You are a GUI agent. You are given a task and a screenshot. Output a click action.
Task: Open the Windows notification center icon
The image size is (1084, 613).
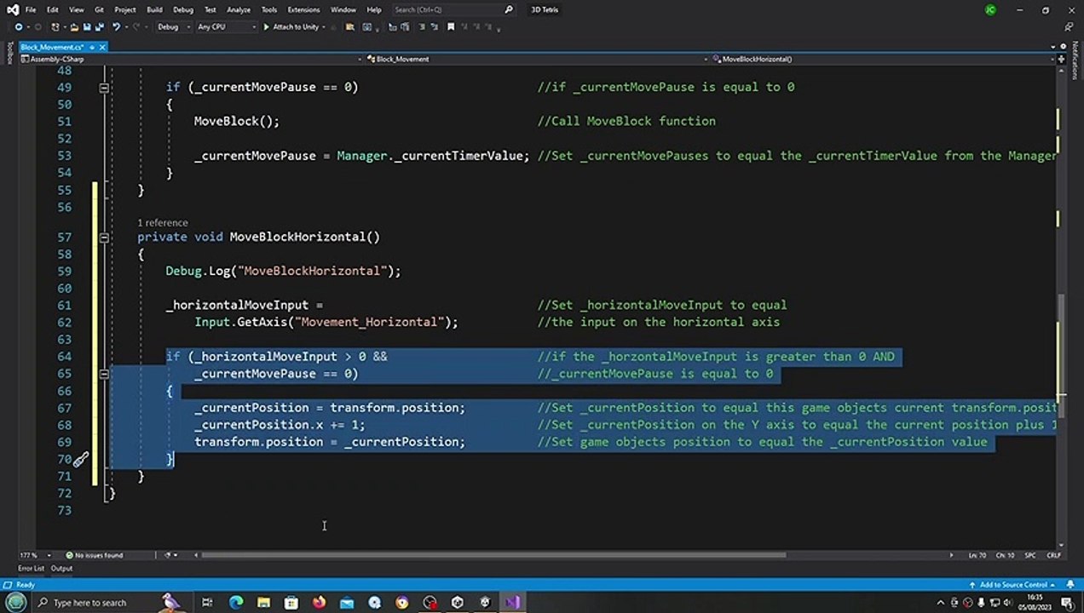pos(1067,603)
